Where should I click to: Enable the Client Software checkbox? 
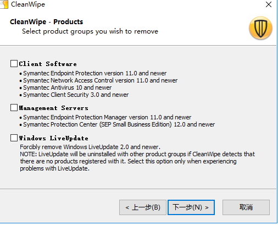click(14, 64)
